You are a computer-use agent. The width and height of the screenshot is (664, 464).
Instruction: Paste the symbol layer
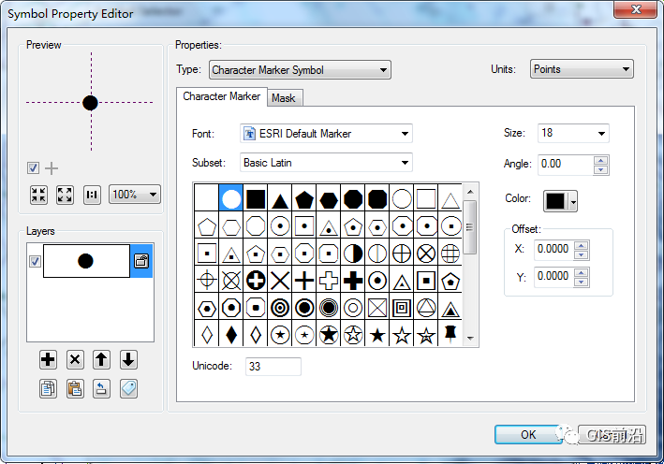pos(75,389)
